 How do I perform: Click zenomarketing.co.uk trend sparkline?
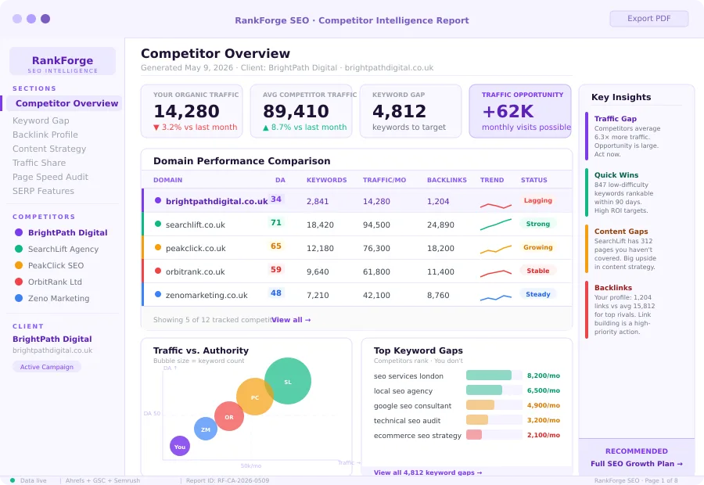496,297
